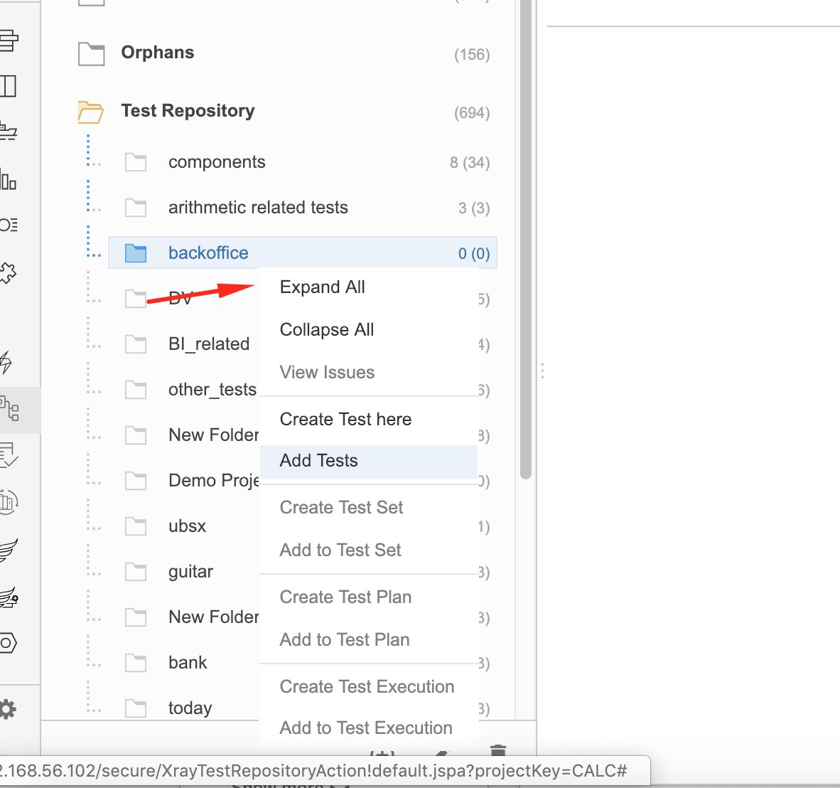Select Add Tests in the context menu
The width and height of the screenshot is (840, 788).
click(x=318, y=461)
